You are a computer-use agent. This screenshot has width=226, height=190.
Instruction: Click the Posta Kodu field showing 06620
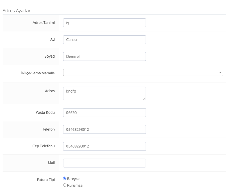coord(104,112)
